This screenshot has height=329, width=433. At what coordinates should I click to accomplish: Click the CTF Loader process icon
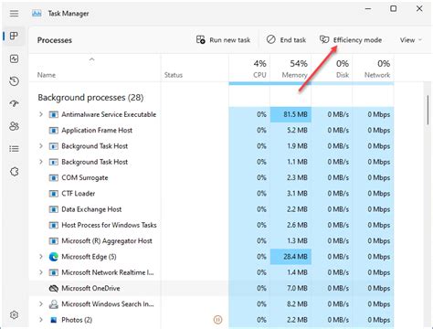(54, 194)
